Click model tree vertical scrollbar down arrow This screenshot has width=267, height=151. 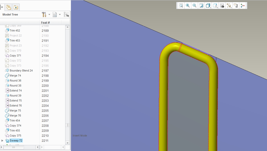coord(67,143)
